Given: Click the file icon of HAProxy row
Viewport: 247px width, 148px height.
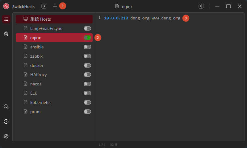Looking at the screenshot, I should [26, 75].
